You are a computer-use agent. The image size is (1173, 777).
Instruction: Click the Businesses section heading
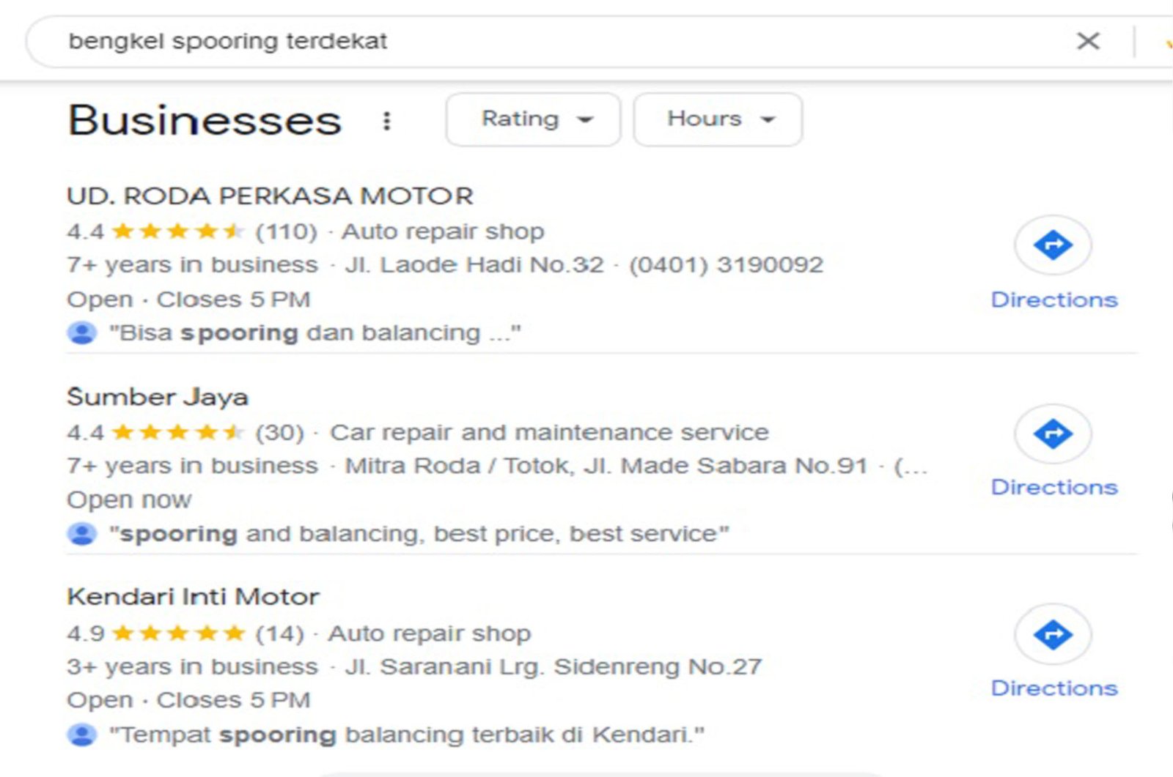click(x=205, y=121)
